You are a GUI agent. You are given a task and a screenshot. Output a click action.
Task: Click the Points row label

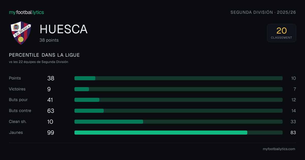tap(15, 78)
